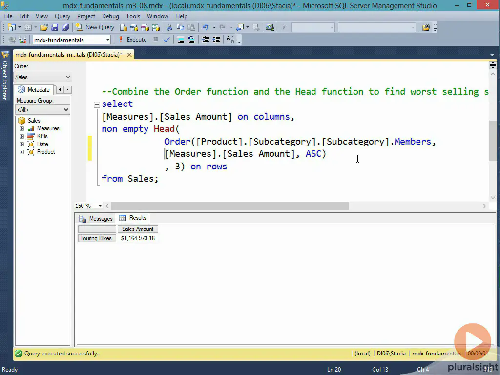Click the horizontal scrollbar in the editor
Image resolution: width=500 pixels, height=375 pixels.
[229, 206]
